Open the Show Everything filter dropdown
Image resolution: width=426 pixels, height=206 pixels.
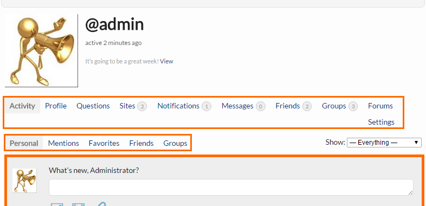[x=384, y=143]
